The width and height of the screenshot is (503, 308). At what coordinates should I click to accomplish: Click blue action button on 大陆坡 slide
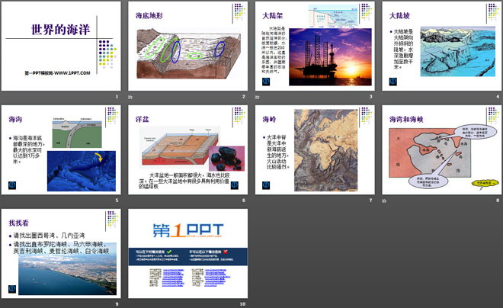click(393, 82)
